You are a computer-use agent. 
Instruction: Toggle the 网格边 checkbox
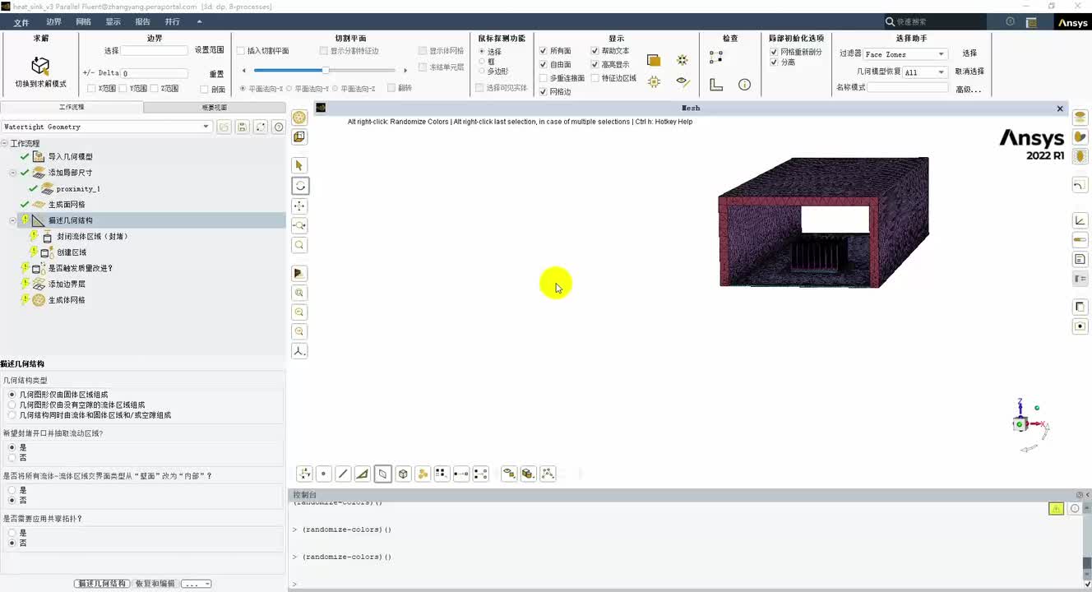point(543,92)
